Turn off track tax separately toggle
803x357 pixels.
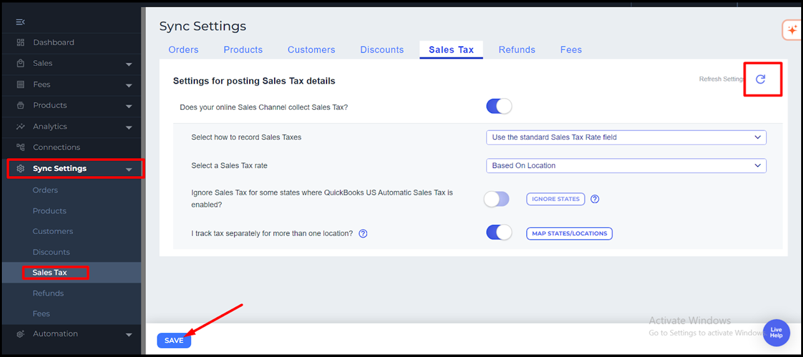click(x=499, y=233)
